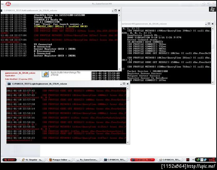217x170 pixels.
Task: Click scroll-up arrow in gameserver console
Action: pos(213,29)
